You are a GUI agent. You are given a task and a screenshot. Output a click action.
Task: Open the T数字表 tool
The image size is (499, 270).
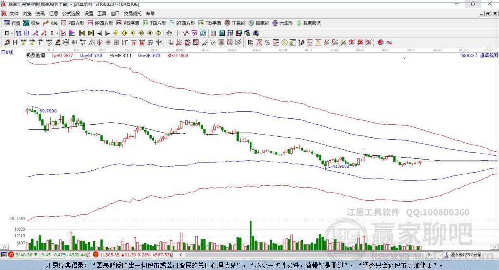[210, 23]
